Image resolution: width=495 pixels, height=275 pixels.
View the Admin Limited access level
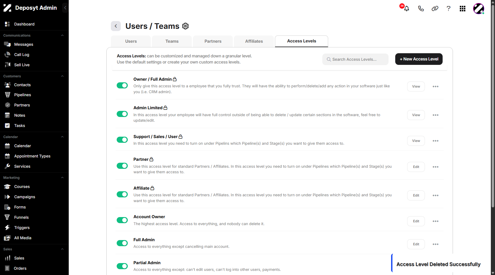[x=416, y=115]
